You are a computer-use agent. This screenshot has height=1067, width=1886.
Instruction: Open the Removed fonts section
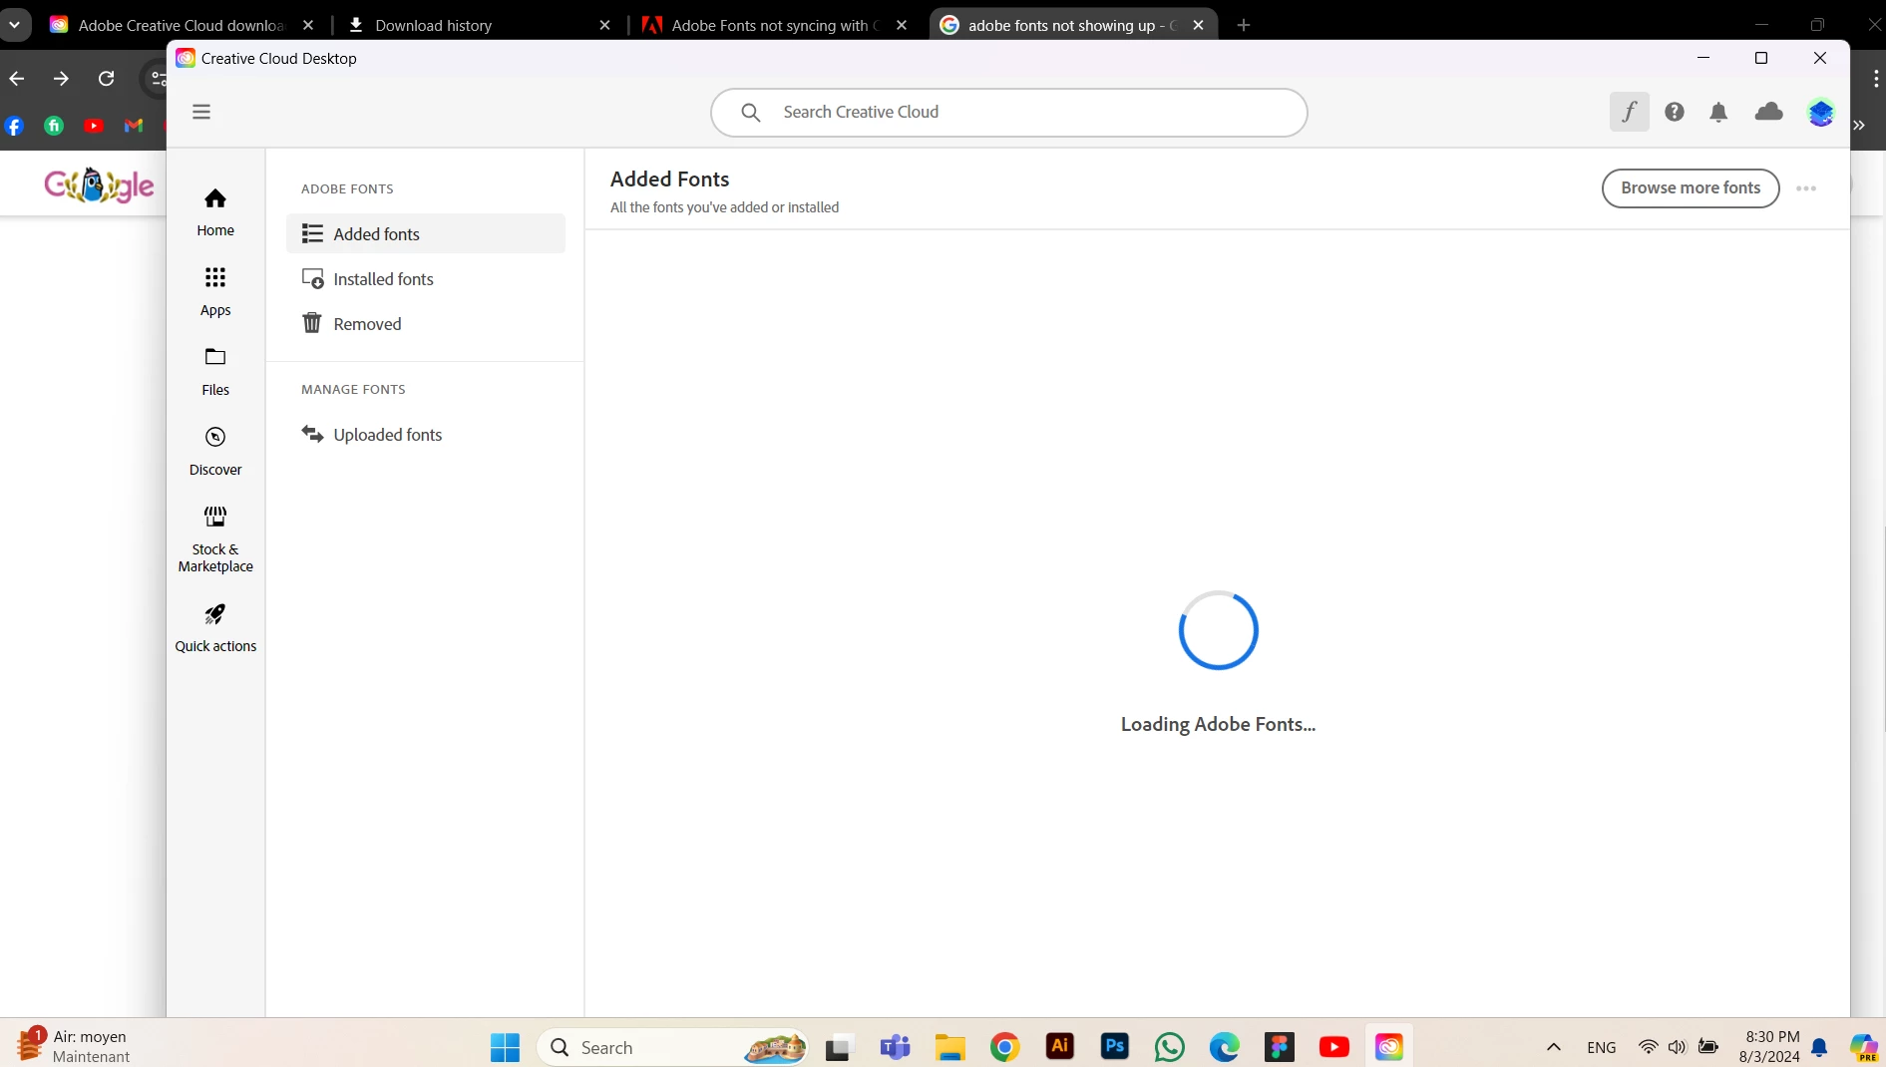(x=426, y=324)
